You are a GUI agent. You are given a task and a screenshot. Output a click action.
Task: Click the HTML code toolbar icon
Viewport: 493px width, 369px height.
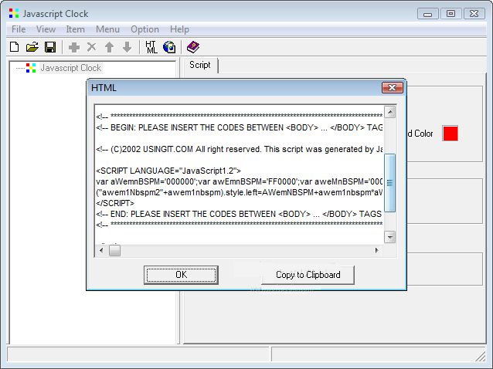[151, 47]
